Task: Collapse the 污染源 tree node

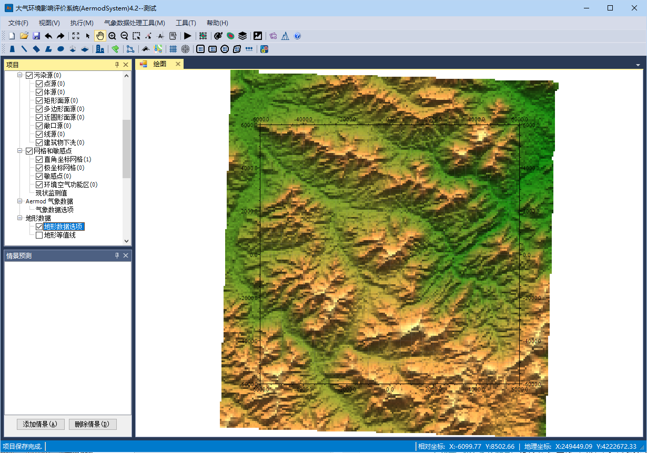Action: [20, 75]
